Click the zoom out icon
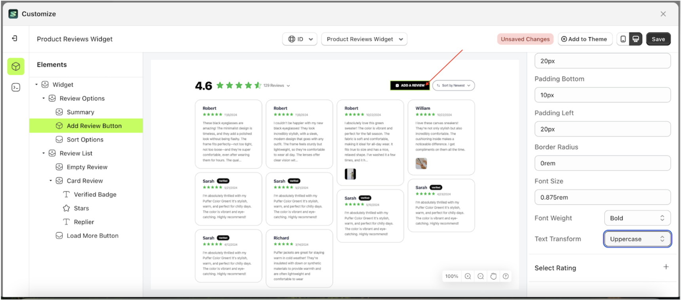Screen dimensions: 681x300 [x=481, y=276]
